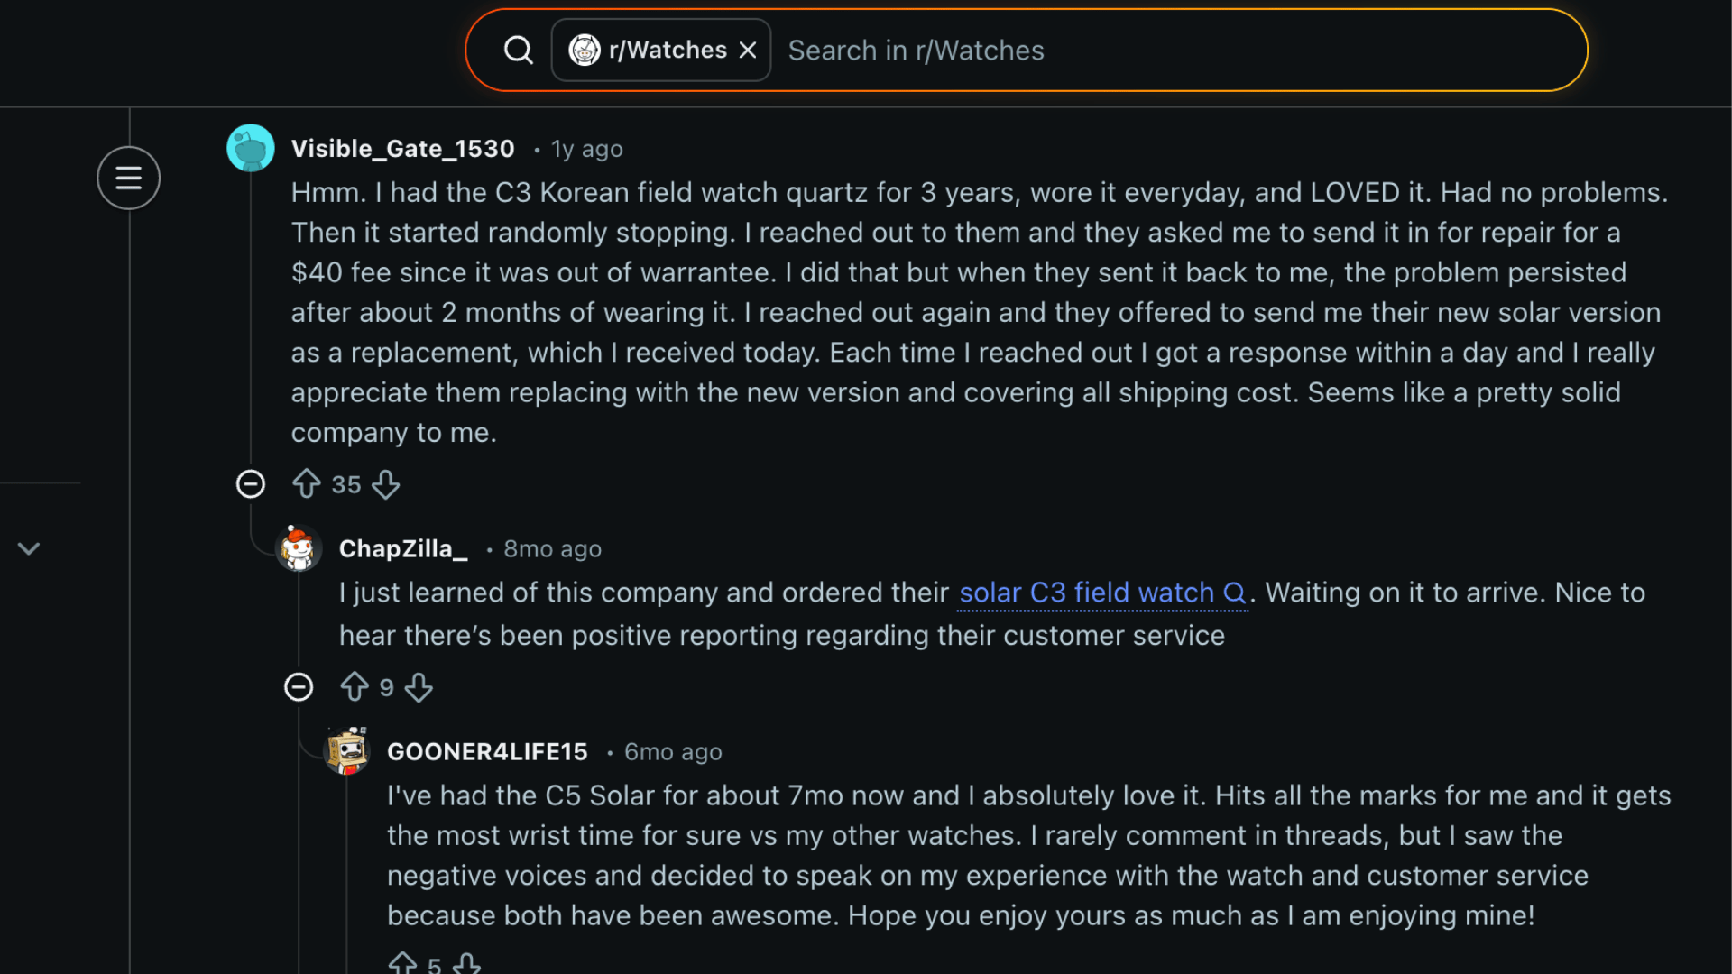The height and width of the screenshot is (974, 1732).
Task: Open the hamburger navigation menu
Action: (x=128, y=178)
